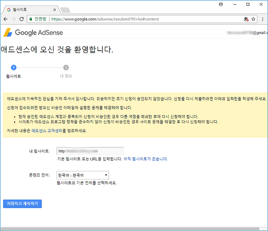Image resolution: width=268 pixels, height=231 pixels.
Task: Click the Google AdSense logo
Action: (x=33, y=32)
